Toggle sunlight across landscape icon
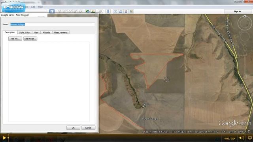Screen dimensions: 253x142 (x=93, y=11)
